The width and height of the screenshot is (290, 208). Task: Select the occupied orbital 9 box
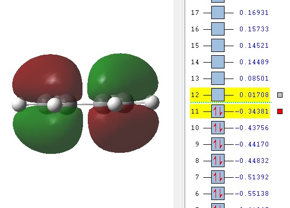tap(218, 144)
